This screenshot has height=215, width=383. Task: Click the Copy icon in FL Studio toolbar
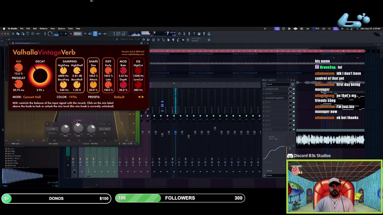click(18, 34)
